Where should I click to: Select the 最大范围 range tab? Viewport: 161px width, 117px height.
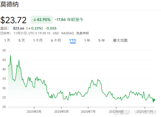click(x=120, y=40)
